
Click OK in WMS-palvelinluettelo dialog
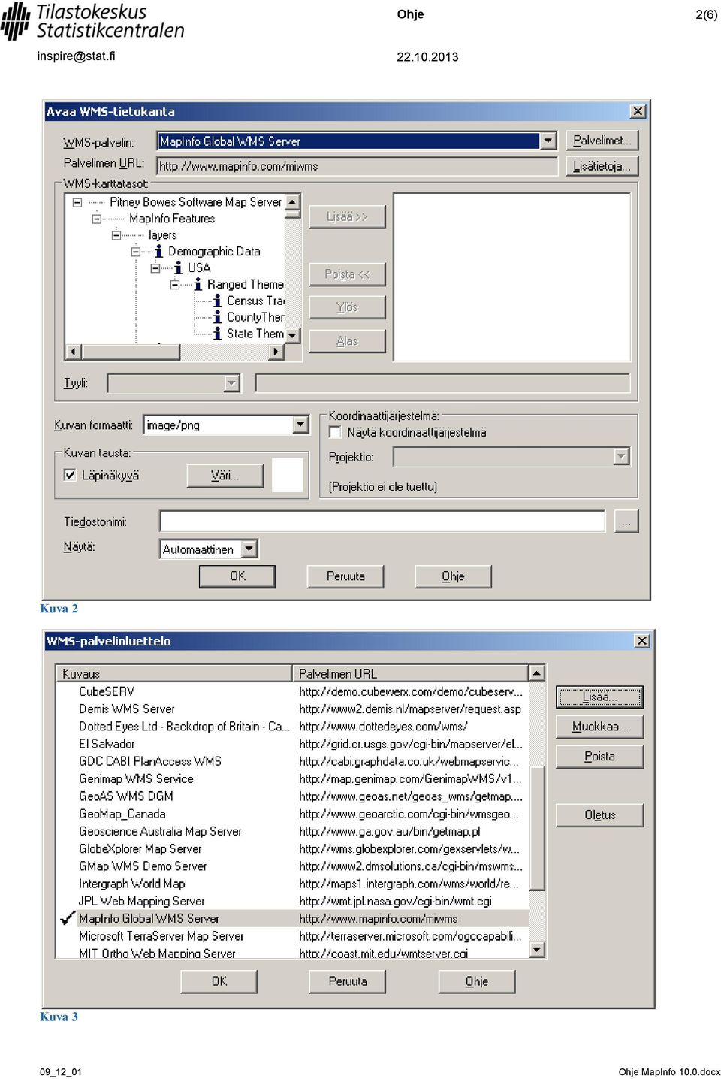pyautogui.click(x=219, y=981)
